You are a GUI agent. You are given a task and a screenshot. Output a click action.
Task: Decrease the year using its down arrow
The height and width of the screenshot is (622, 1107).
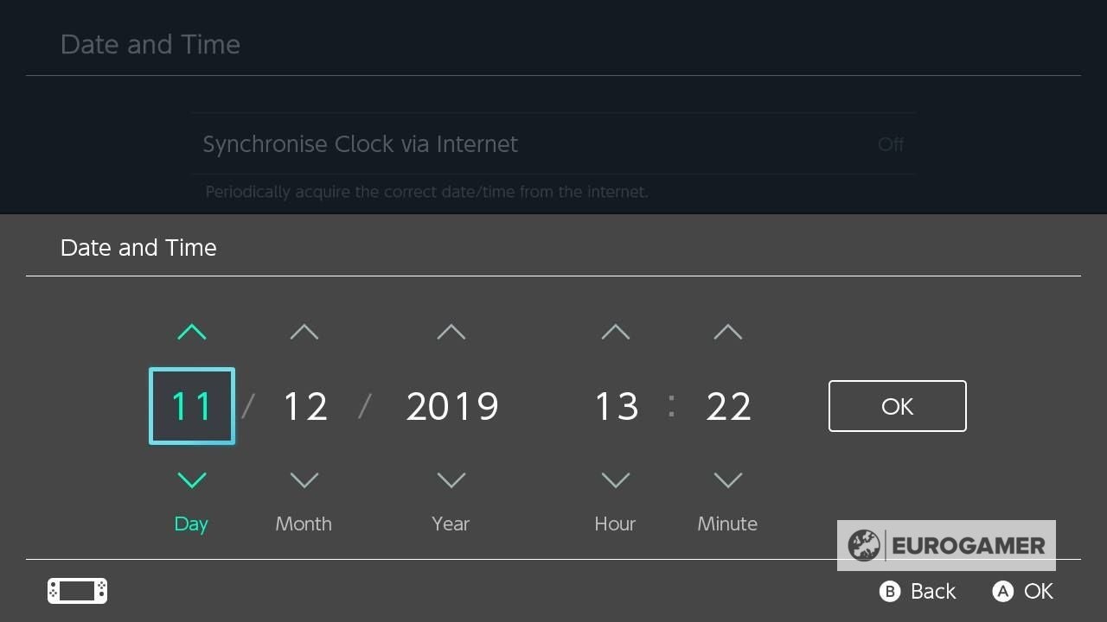click(x=451, y=479)
